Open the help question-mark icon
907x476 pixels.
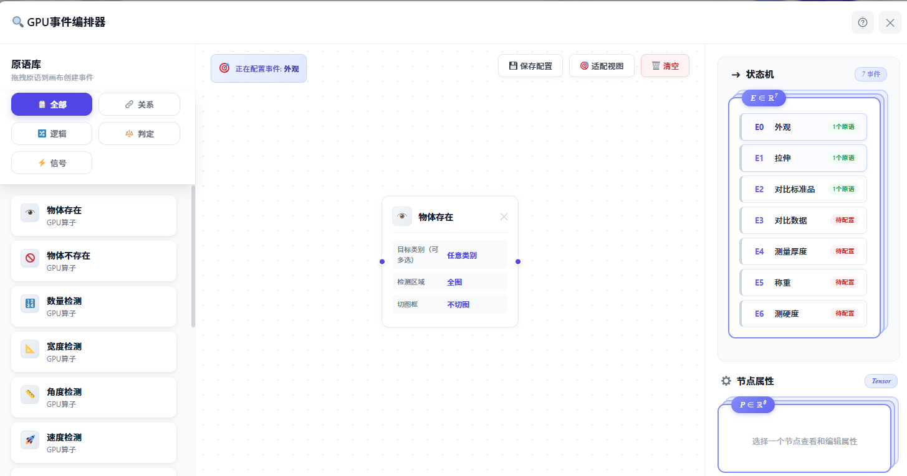(863, 22)
